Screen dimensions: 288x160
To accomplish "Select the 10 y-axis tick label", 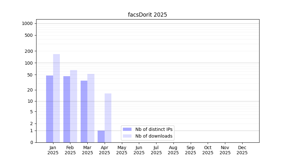I will tap(30, 101).
